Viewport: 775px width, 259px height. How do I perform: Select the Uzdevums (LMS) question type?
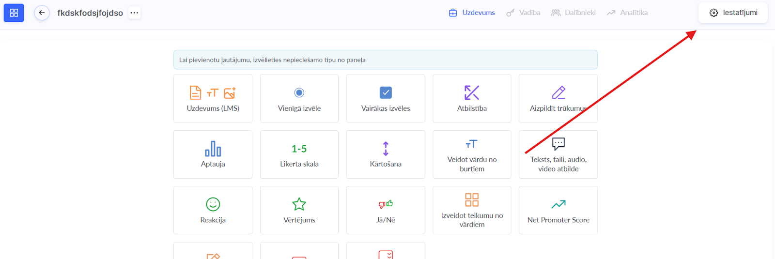point(213,98)
